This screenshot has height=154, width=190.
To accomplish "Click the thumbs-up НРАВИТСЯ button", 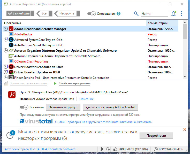I will (131, 149).
